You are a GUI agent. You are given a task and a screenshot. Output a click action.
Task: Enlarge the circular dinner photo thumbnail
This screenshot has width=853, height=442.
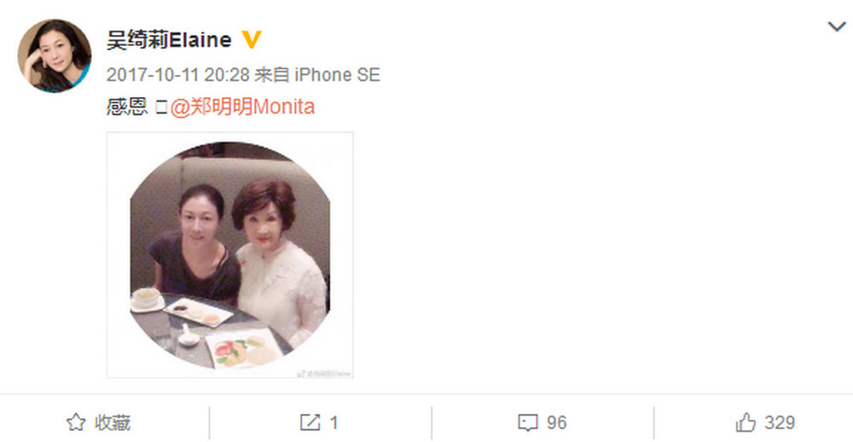click(230, 255)
